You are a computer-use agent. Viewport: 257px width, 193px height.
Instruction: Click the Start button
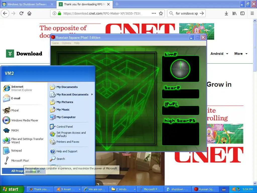coord(12,189)
